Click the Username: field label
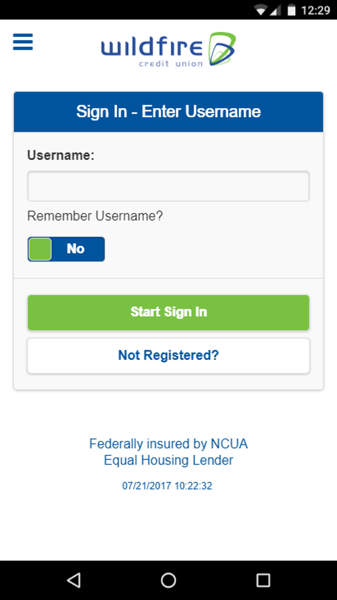 [61, 155]
